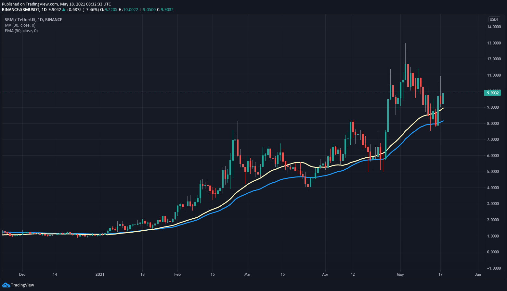Click the 12.0000 price axis label

(x=494, y=59)
